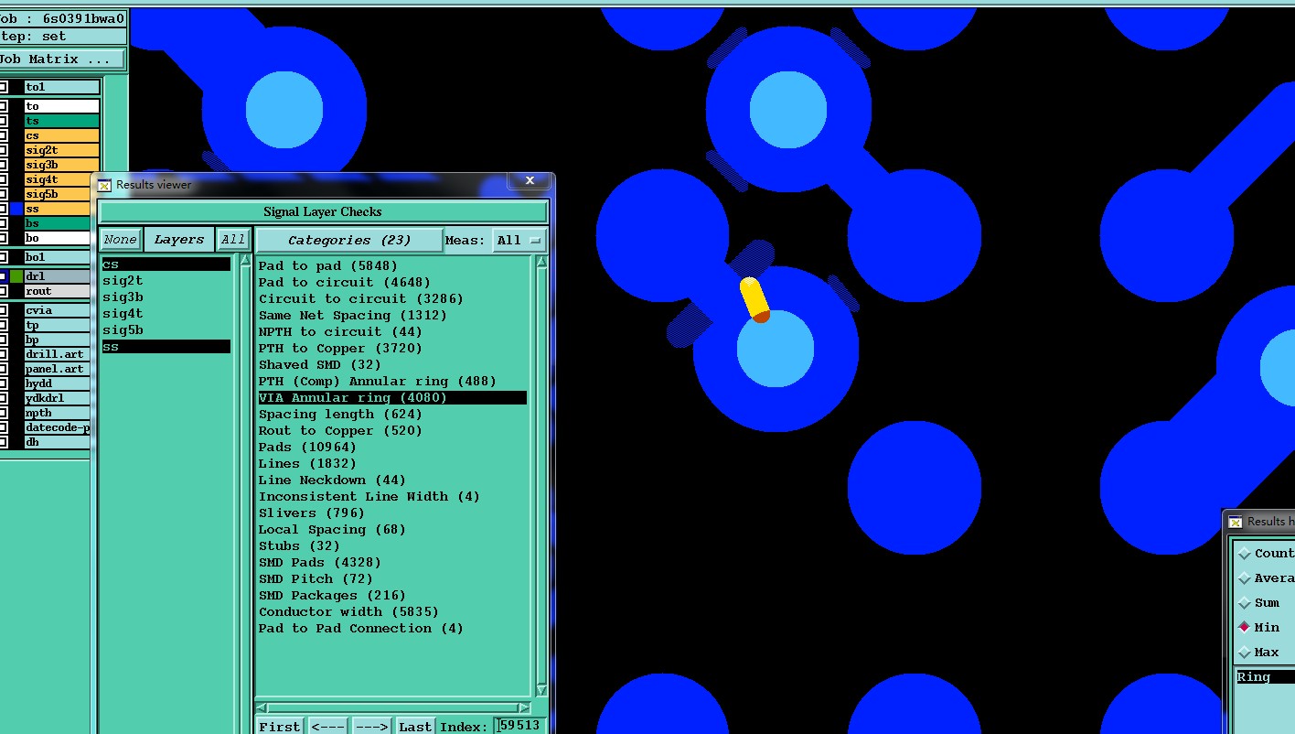Image resolution: width=1295 pixels, height=734 pixels.
Task: Go to previous result with left arrow
Action: [327, 726]
